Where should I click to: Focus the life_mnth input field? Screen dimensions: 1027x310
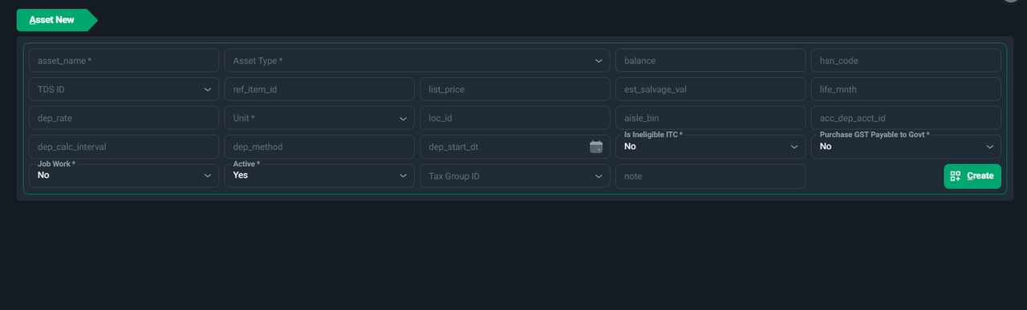[x=907, y=90]
